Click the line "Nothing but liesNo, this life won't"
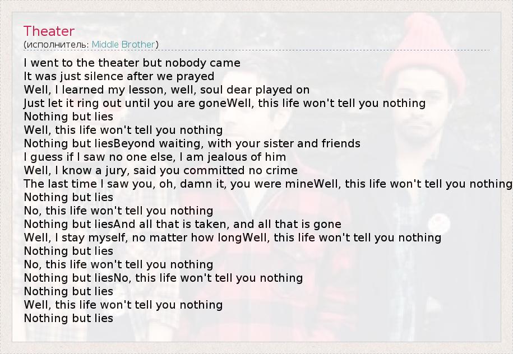513x354 pixels. pyautogui.click(x=163, y=278)
